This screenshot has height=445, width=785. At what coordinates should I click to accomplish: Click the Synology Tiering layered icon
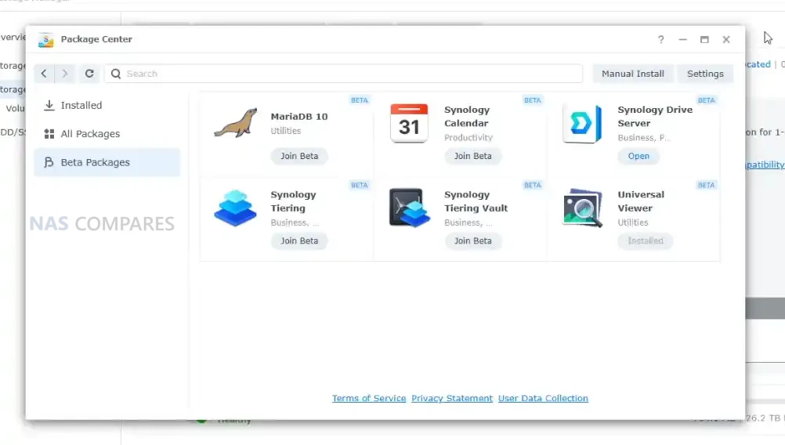click(x=235, y=208)
